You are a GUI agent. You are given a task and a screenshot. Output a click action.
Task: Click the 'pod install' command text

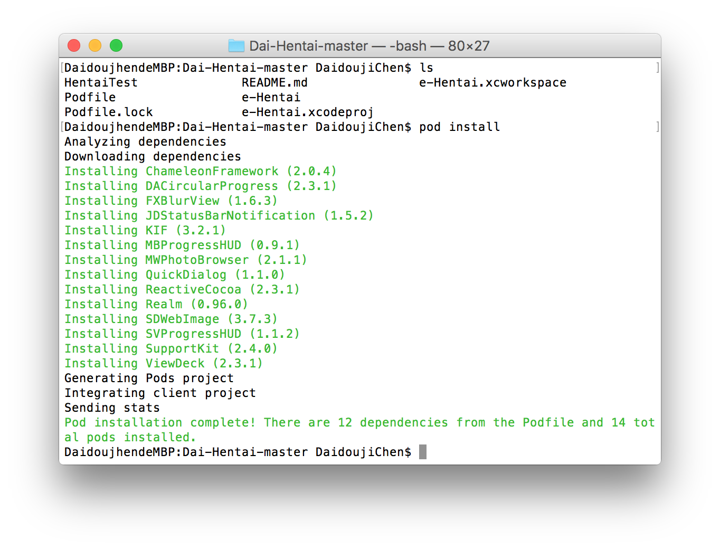(459, 127)
